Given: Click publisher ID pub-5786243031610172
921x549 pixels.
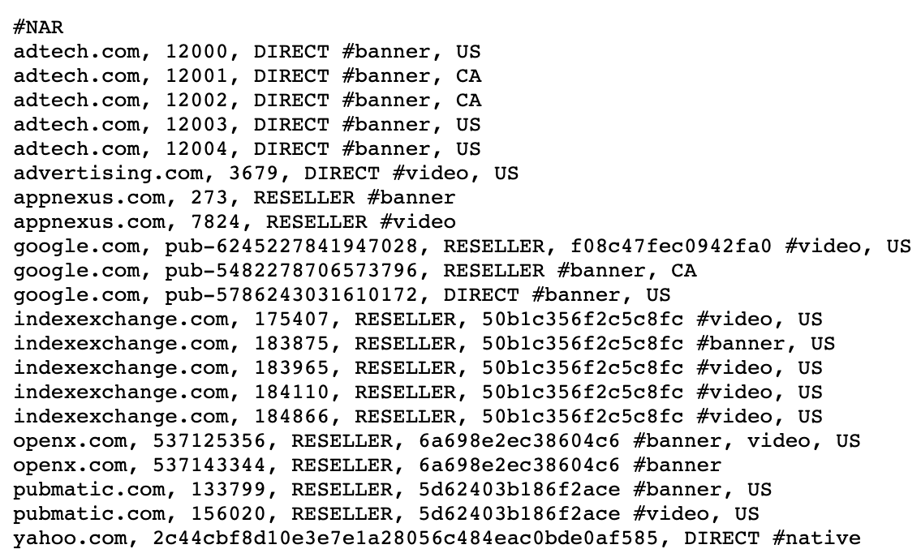Looking at the screenshot, I should 292,295.
